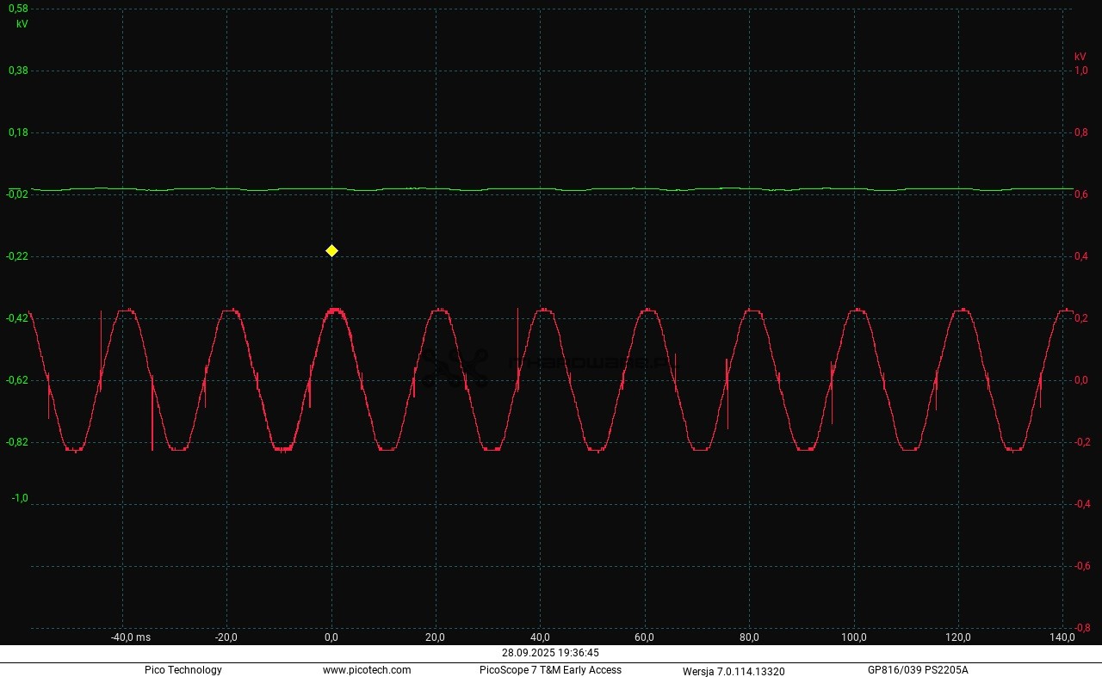The height and width of the screenshot is (677, 1102).
Task: Click the red -0,8 axis label
Action: [x=1081, y=628]
